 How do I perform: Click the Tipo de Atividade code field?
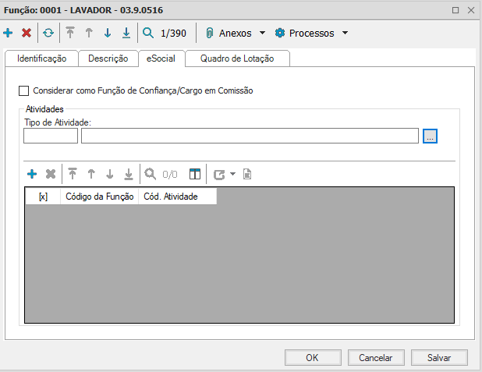[51, 136]
